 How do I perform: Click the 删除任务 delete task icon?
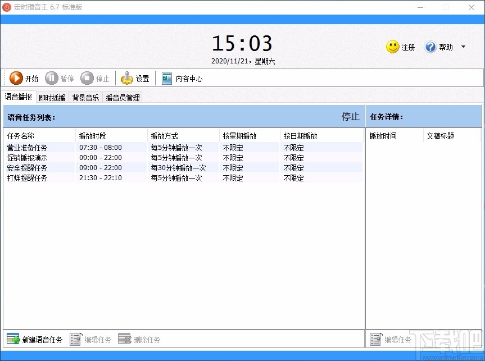pyautogui.click(x=125, y=340)
